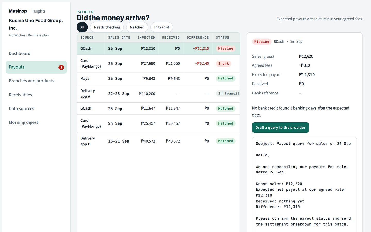The height and width of the screenshot is (232, 371).
Task: Click Draft a query to the provider
Action: pos(281,128)
